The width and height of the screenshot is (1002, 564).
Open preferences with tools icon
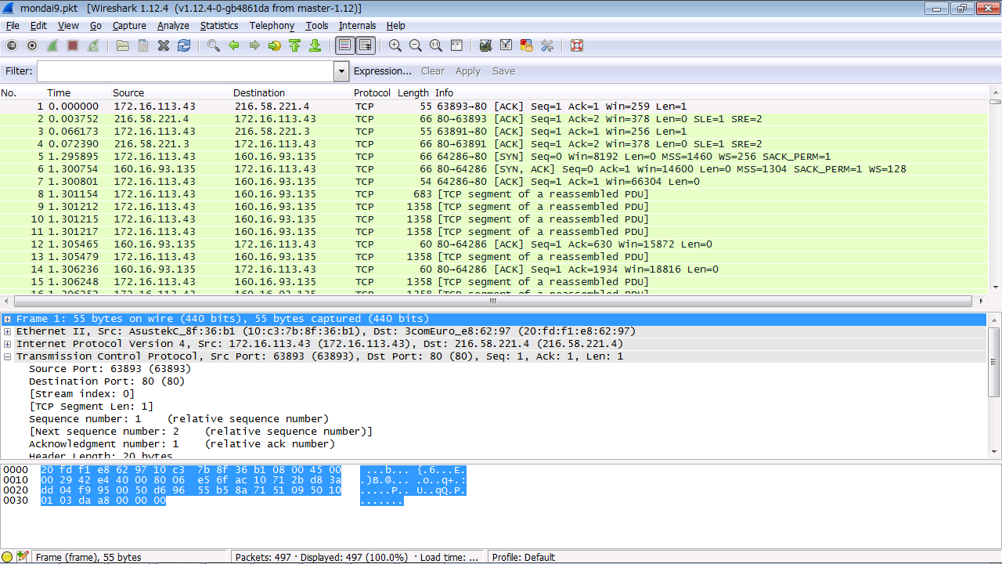(x=547, y=45)
